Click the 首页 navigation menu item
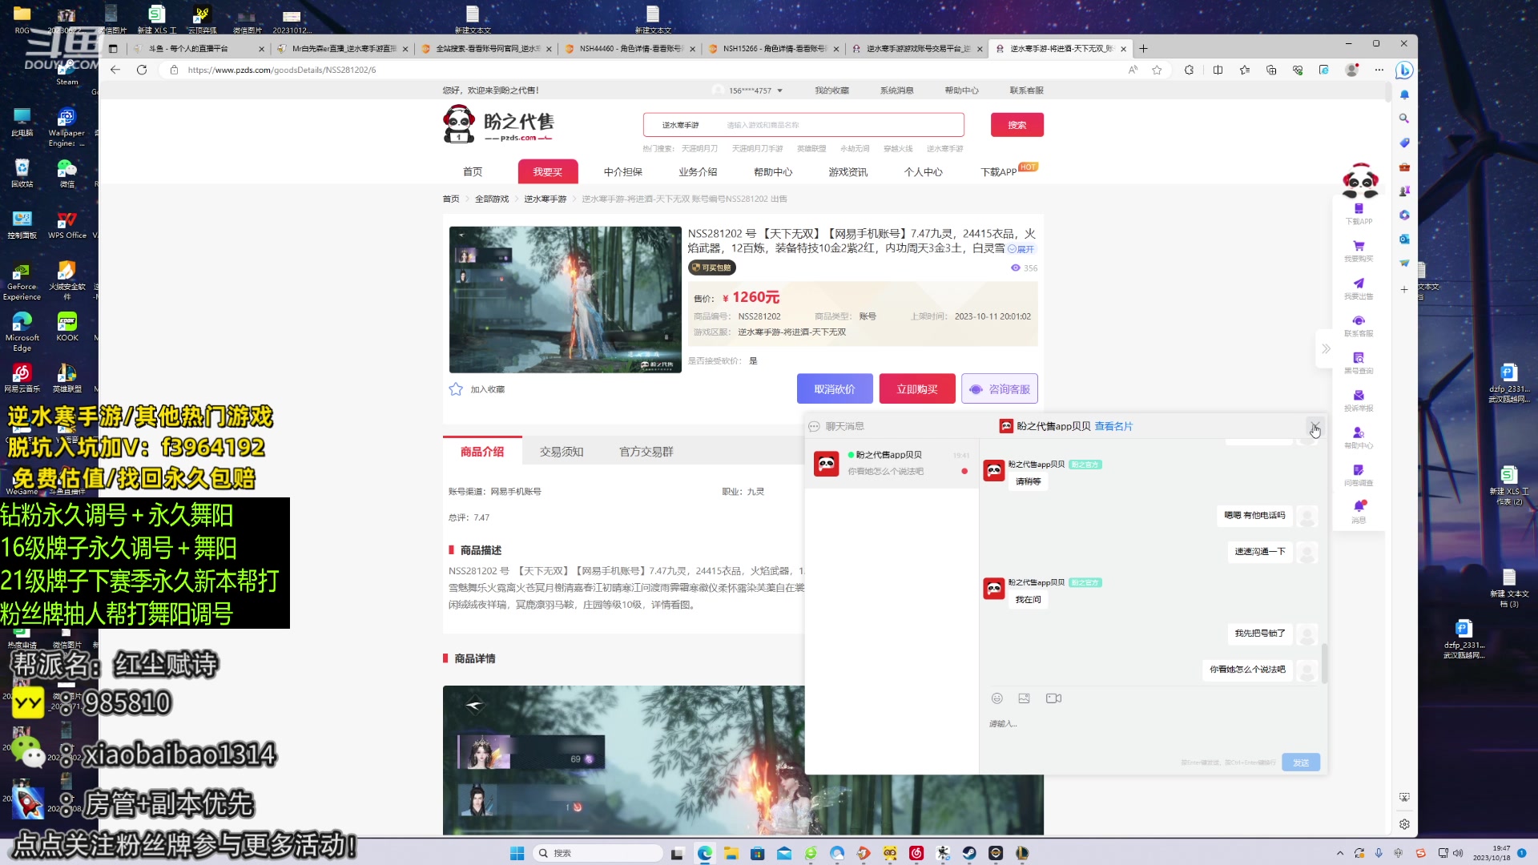1538x865 pixels. click(x=473, y=171)
